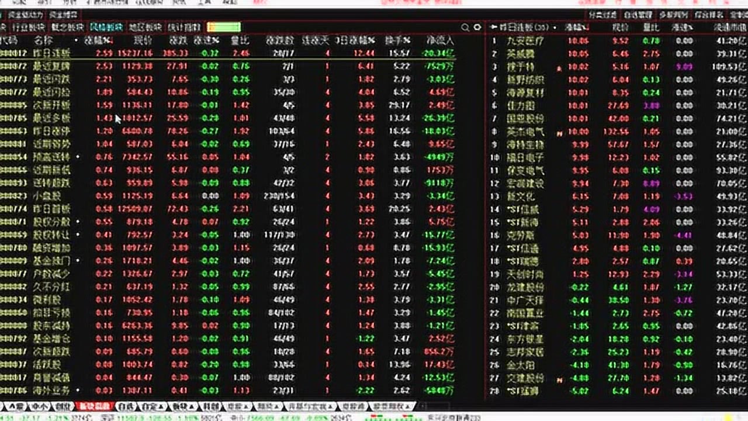Select the 风格板块 tab
Viewport: 748px width, 421px height.
point(106,27)
